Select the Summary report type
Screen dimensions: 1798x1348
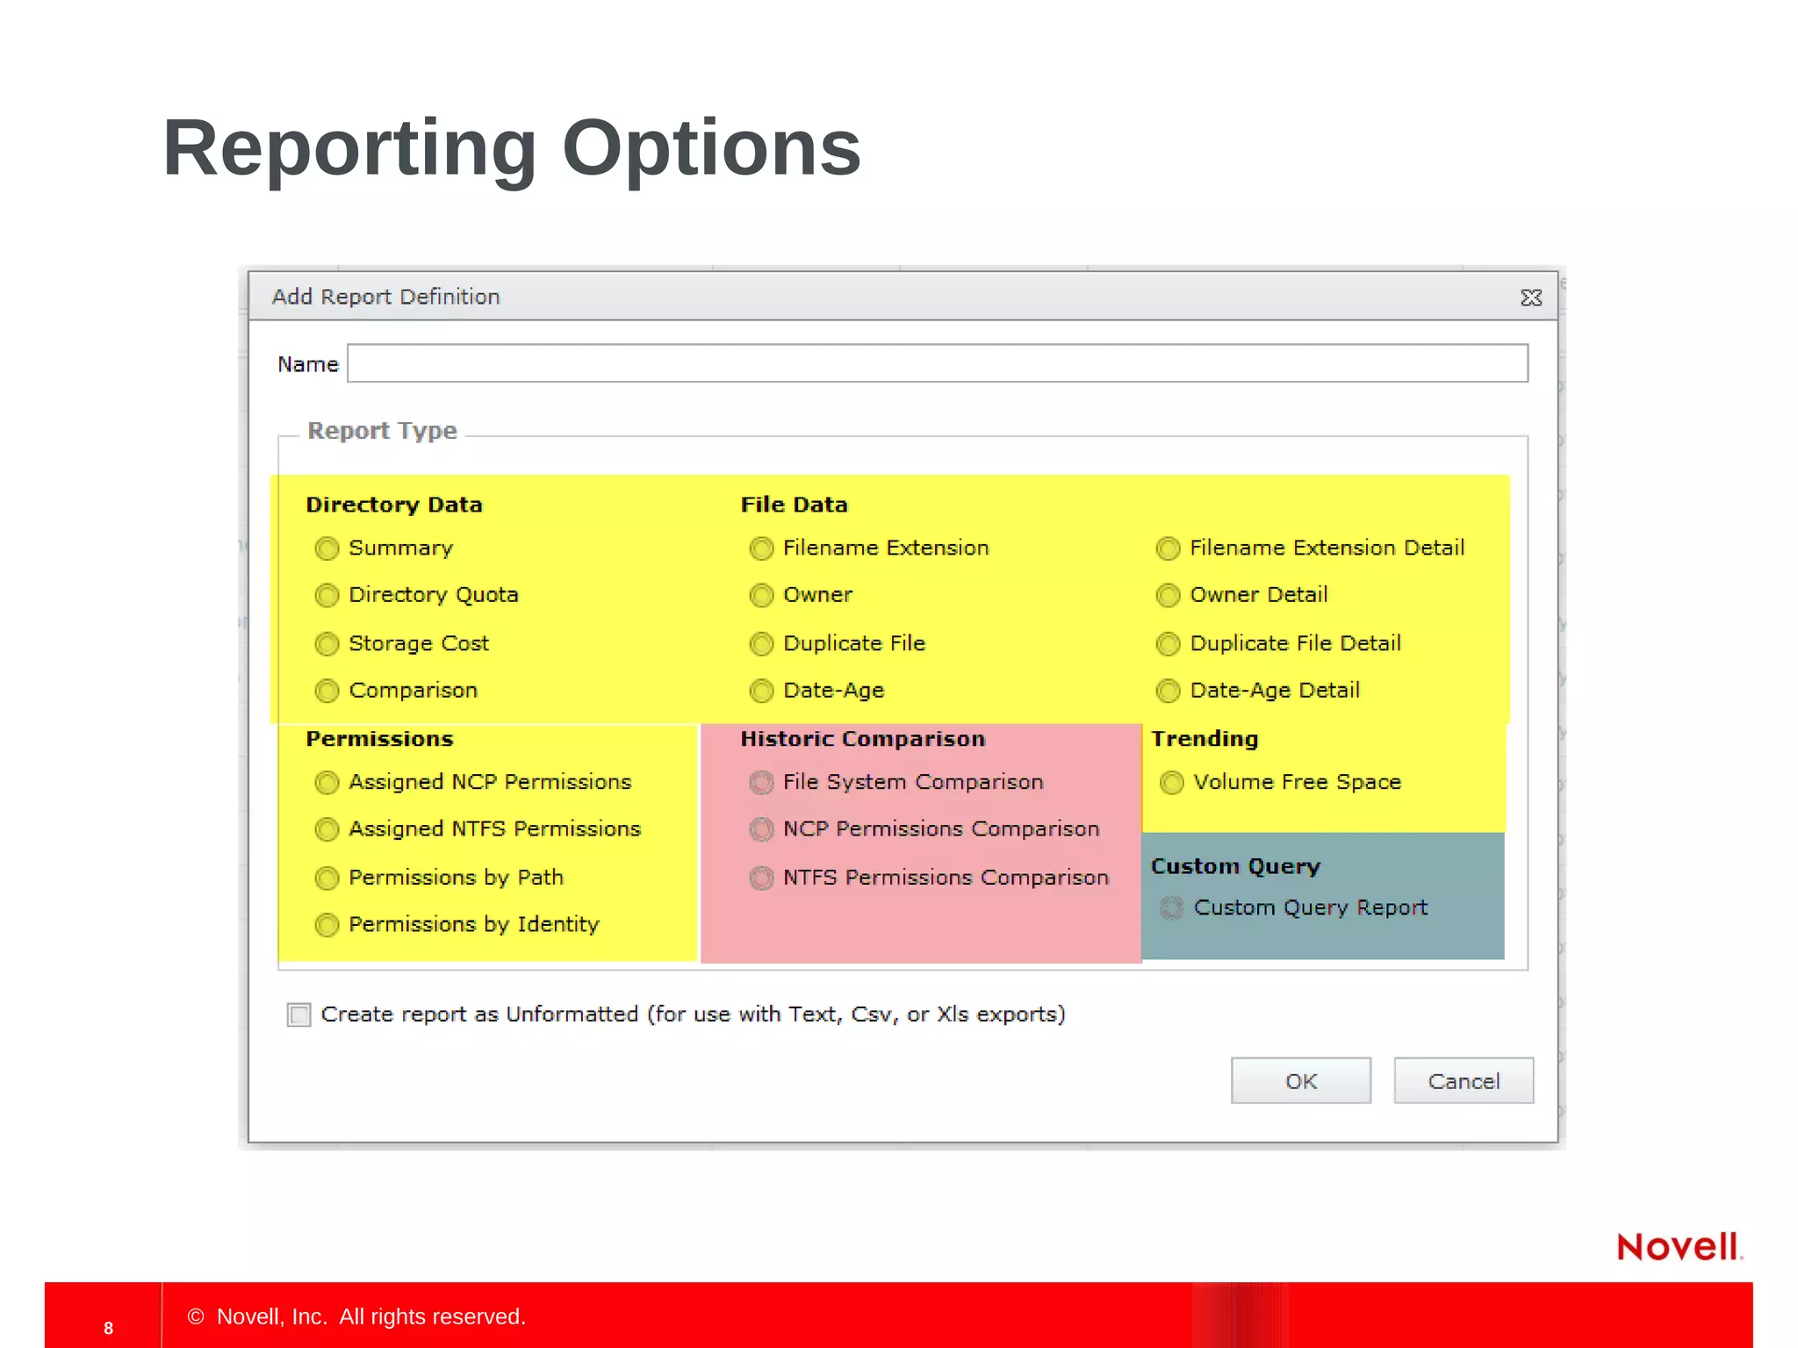327,549
